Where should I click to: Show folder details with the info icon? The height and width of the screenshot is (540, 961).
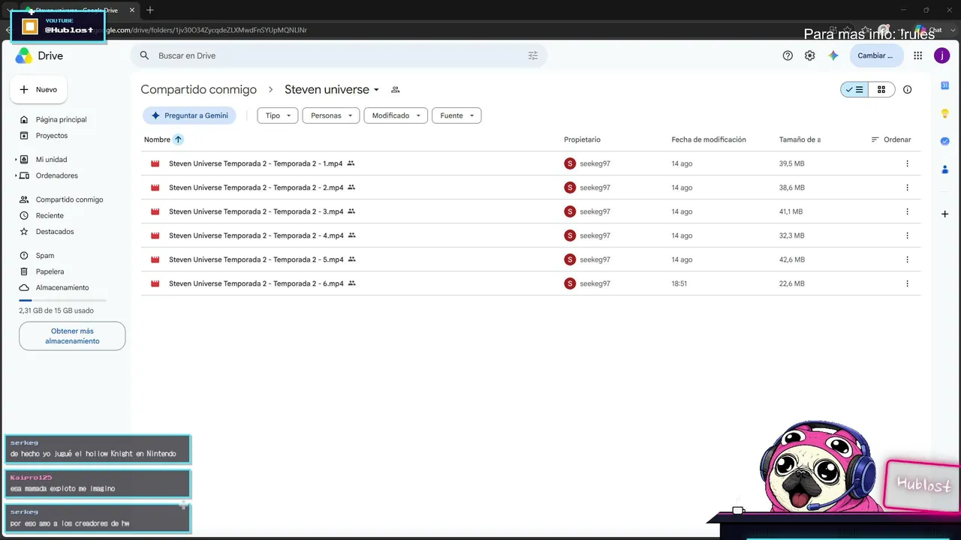coord(907,90)
